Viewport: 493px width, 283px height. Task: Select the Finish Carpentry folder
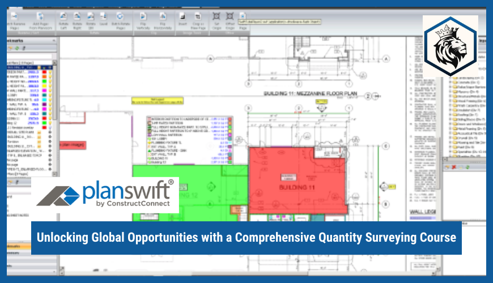click(x=470, y=105)
